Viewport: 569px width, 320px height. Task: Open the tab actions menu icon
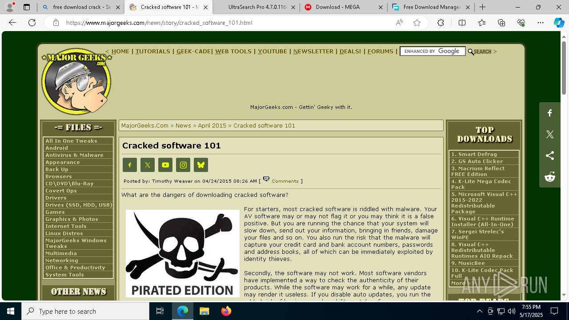(x=27, y=7)
